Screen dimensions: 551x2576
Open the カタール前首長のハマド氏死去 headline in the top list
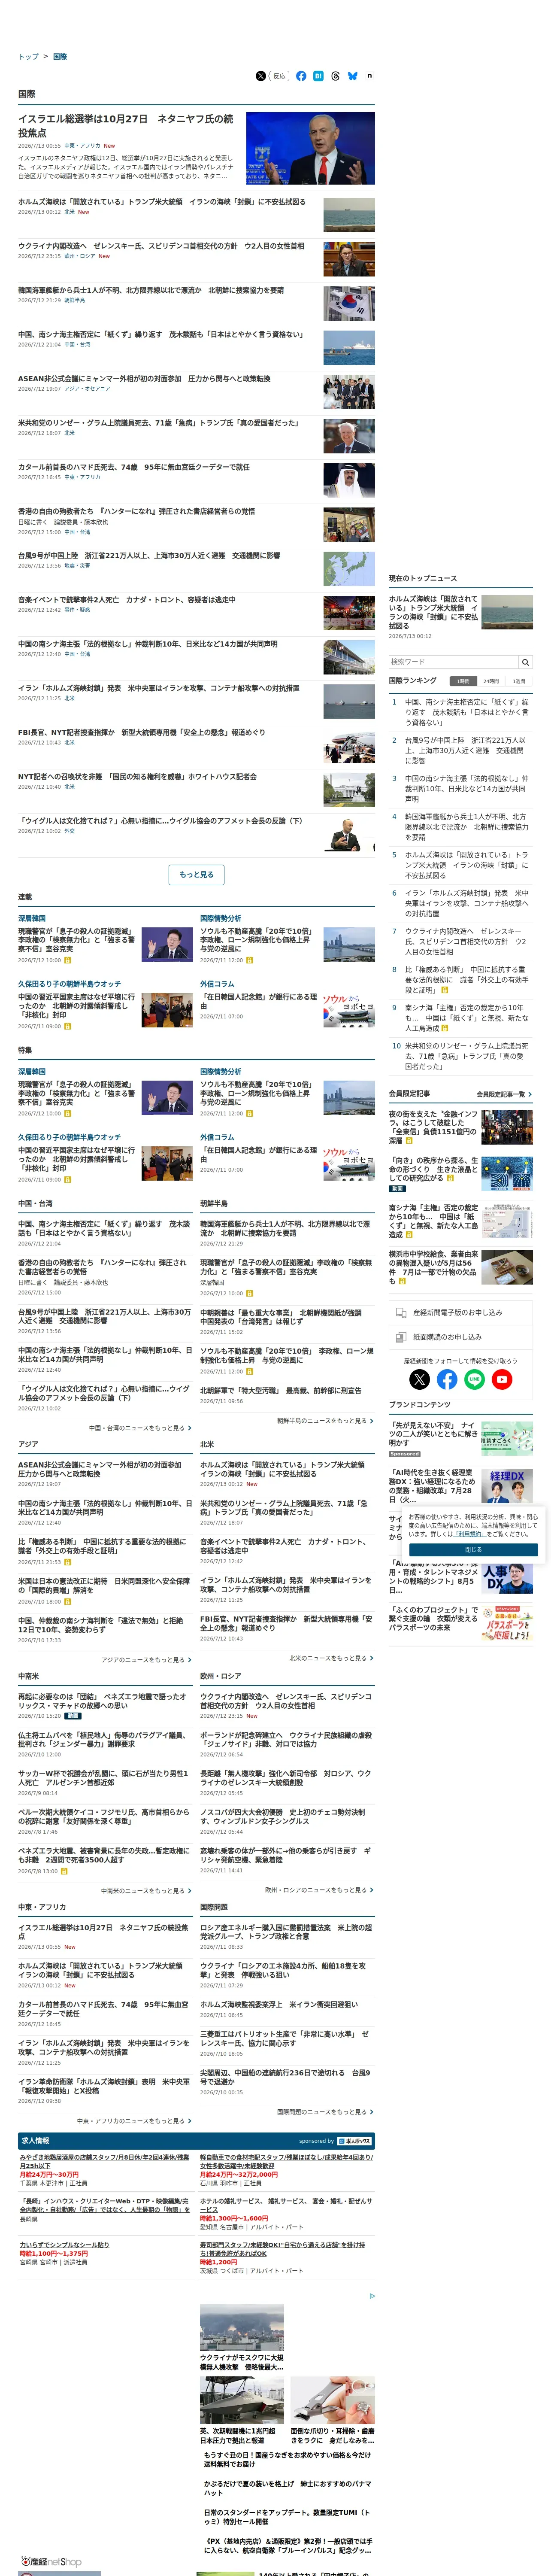pos(134,467)
